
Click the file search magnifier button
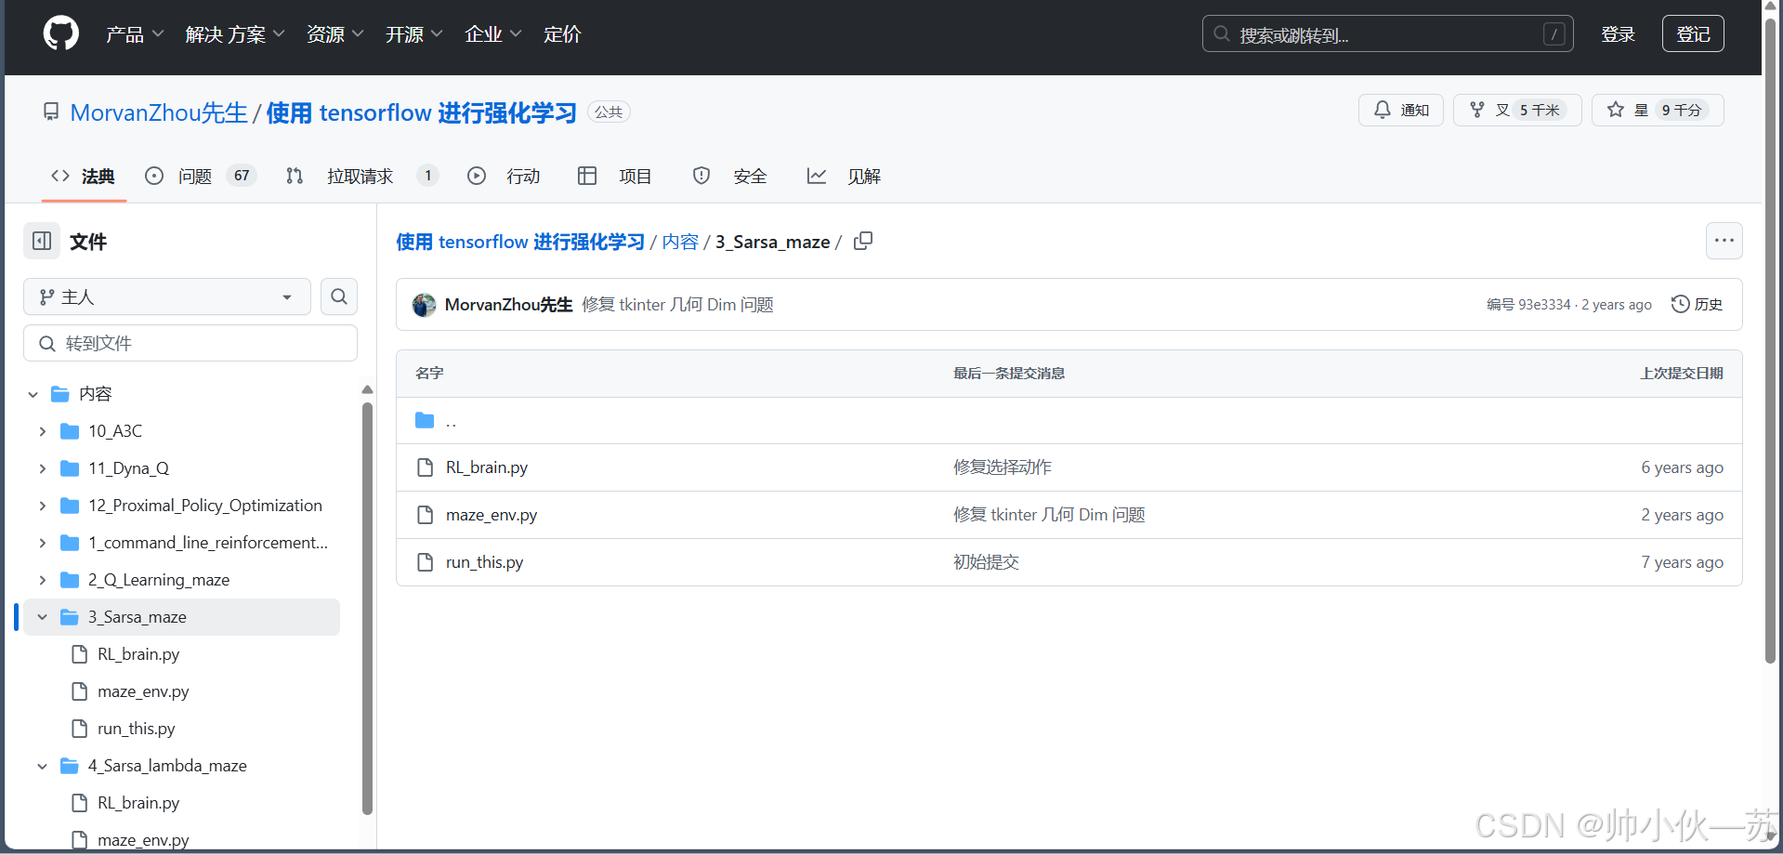click(x=339, y=296)
